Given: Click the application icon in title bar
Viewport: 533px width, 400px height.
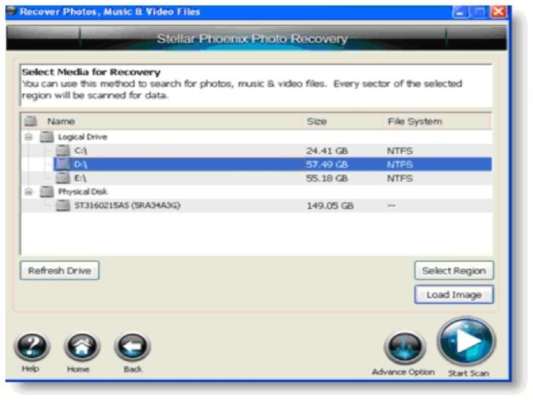Looking at the screenshot, I should pos(12,11).
